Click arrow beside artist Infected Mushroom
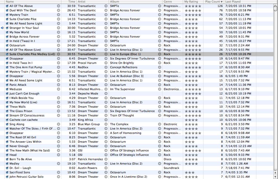 tap(106, 89)
